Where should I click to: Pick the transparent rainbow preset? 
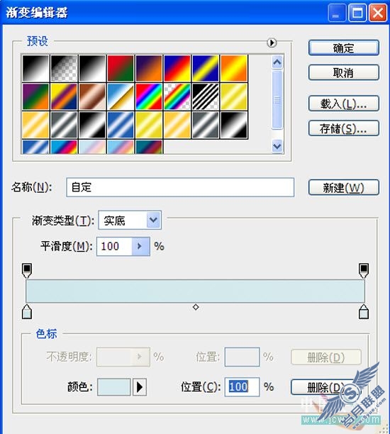[x=177, y=96]
